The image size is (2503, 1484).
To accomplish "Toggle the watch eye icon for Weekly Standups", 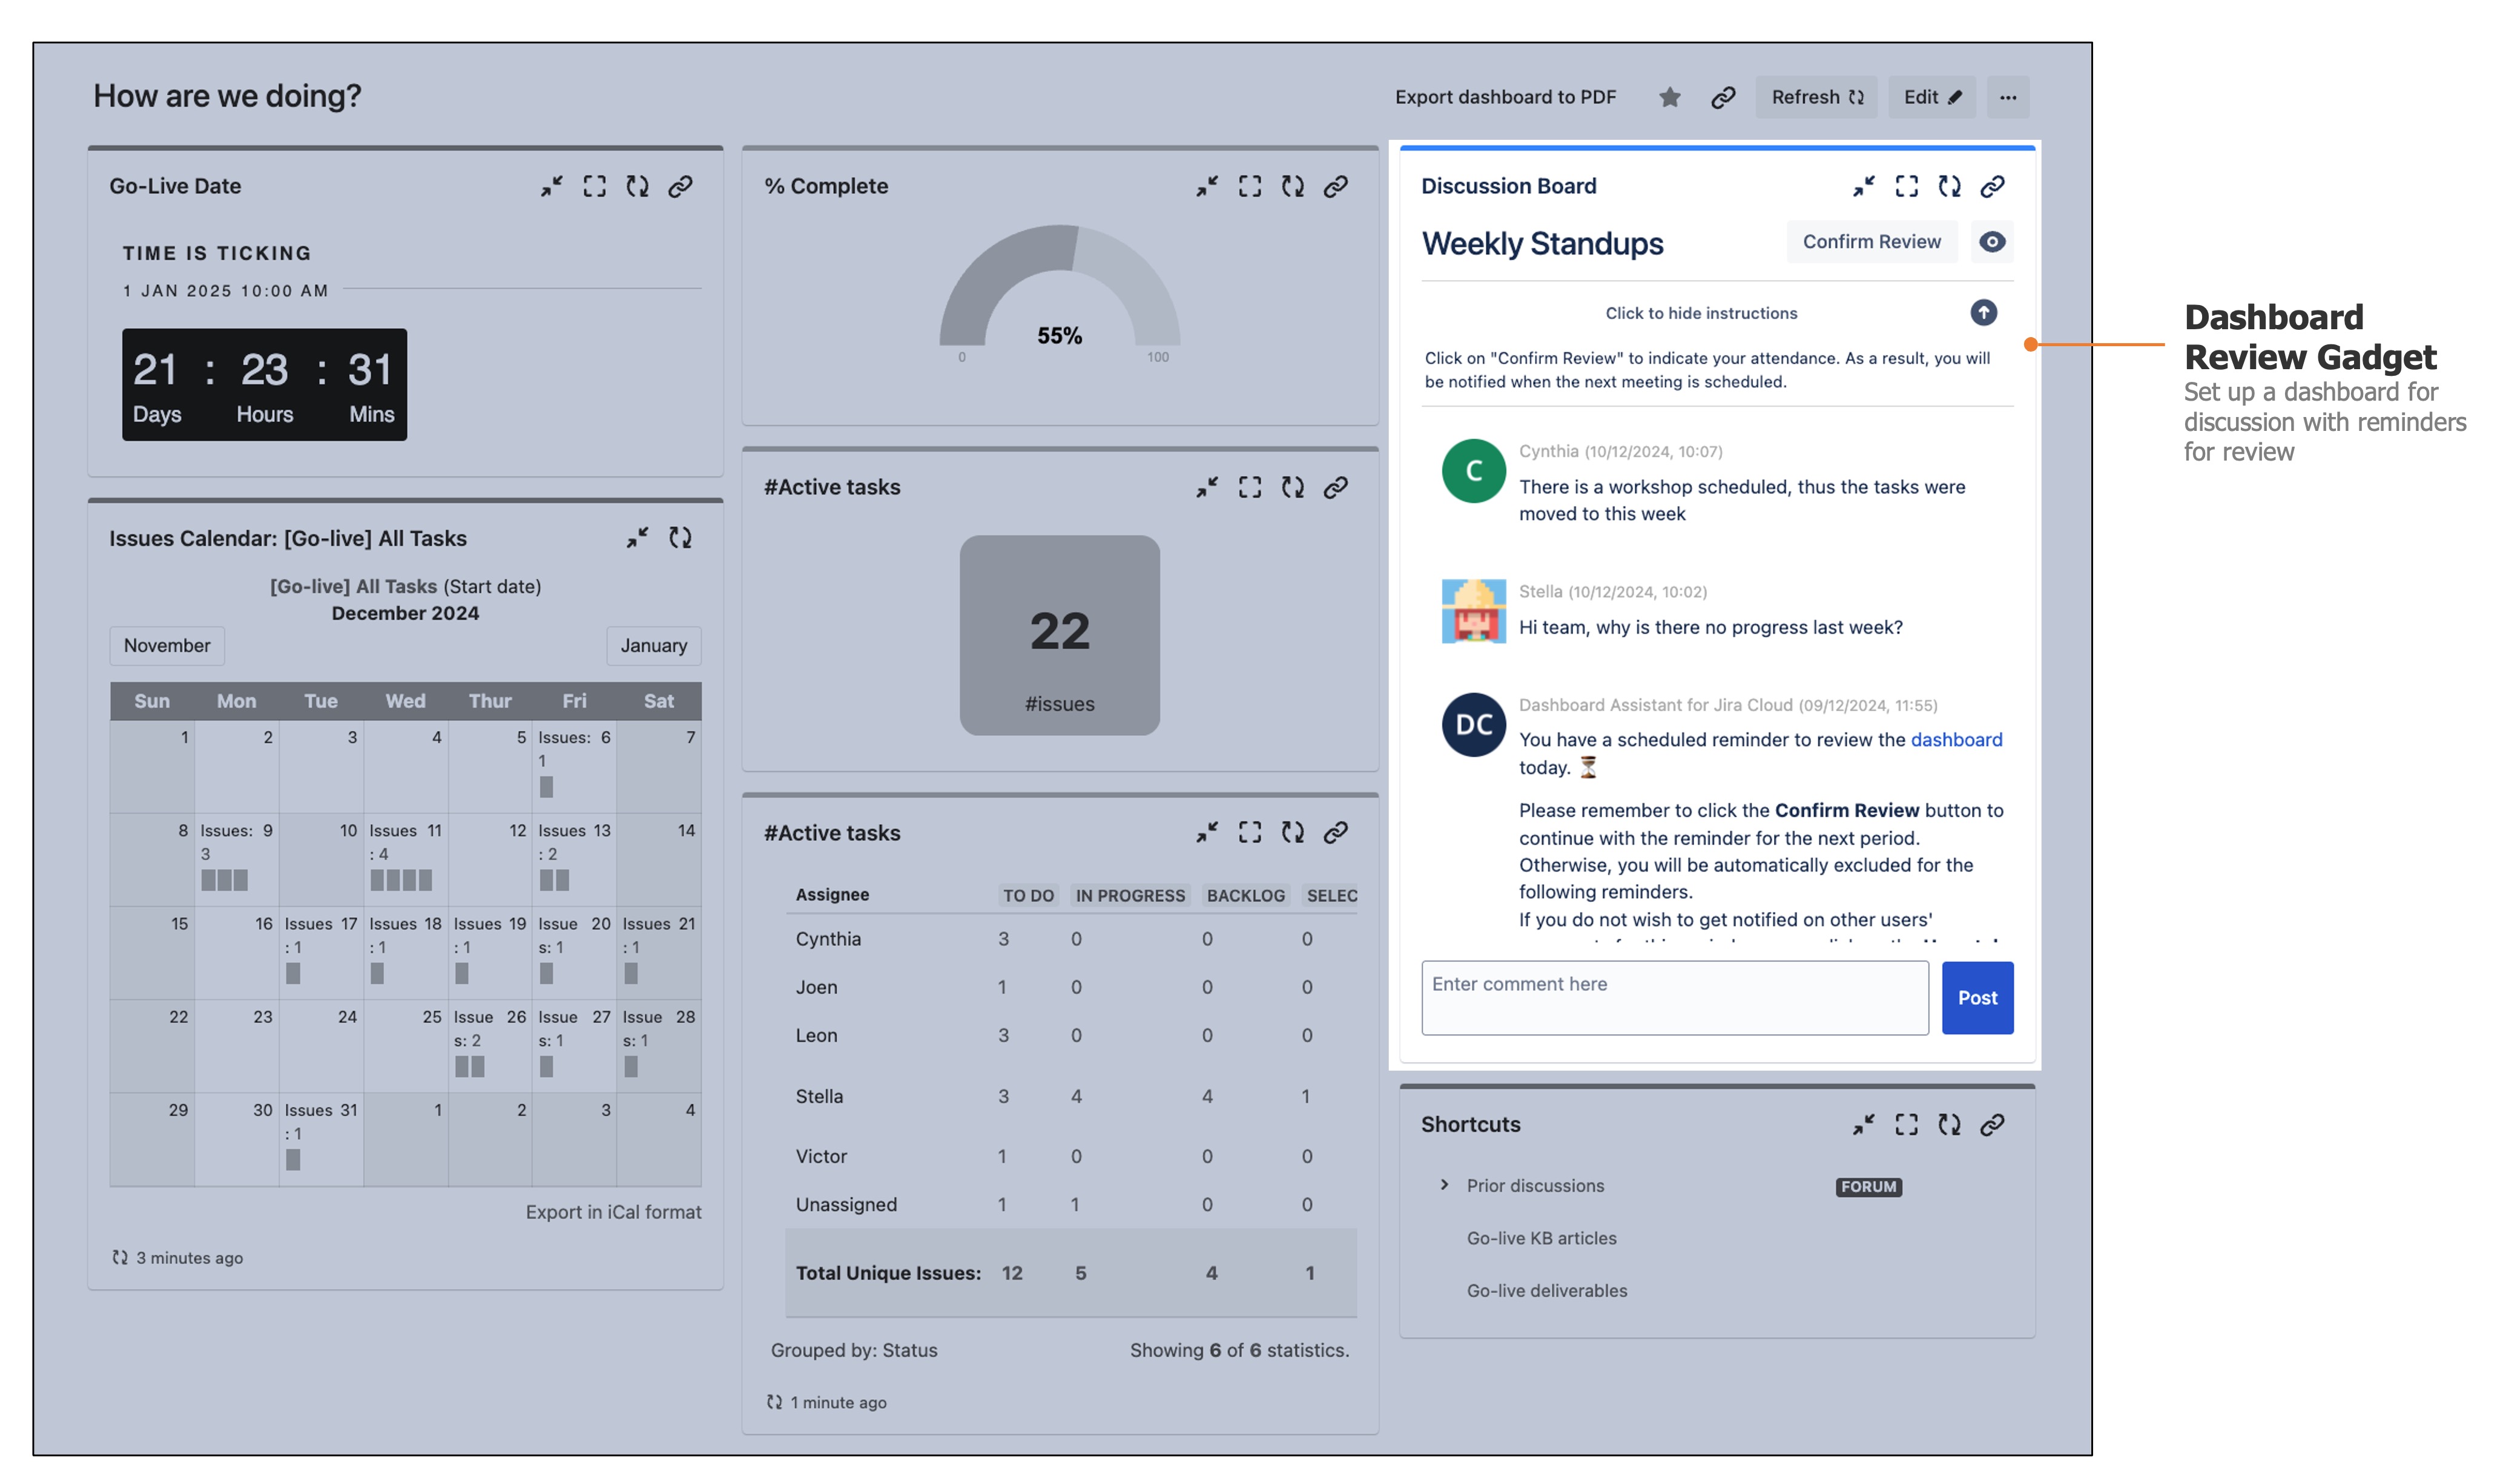I will click(x=1992, y=242).
